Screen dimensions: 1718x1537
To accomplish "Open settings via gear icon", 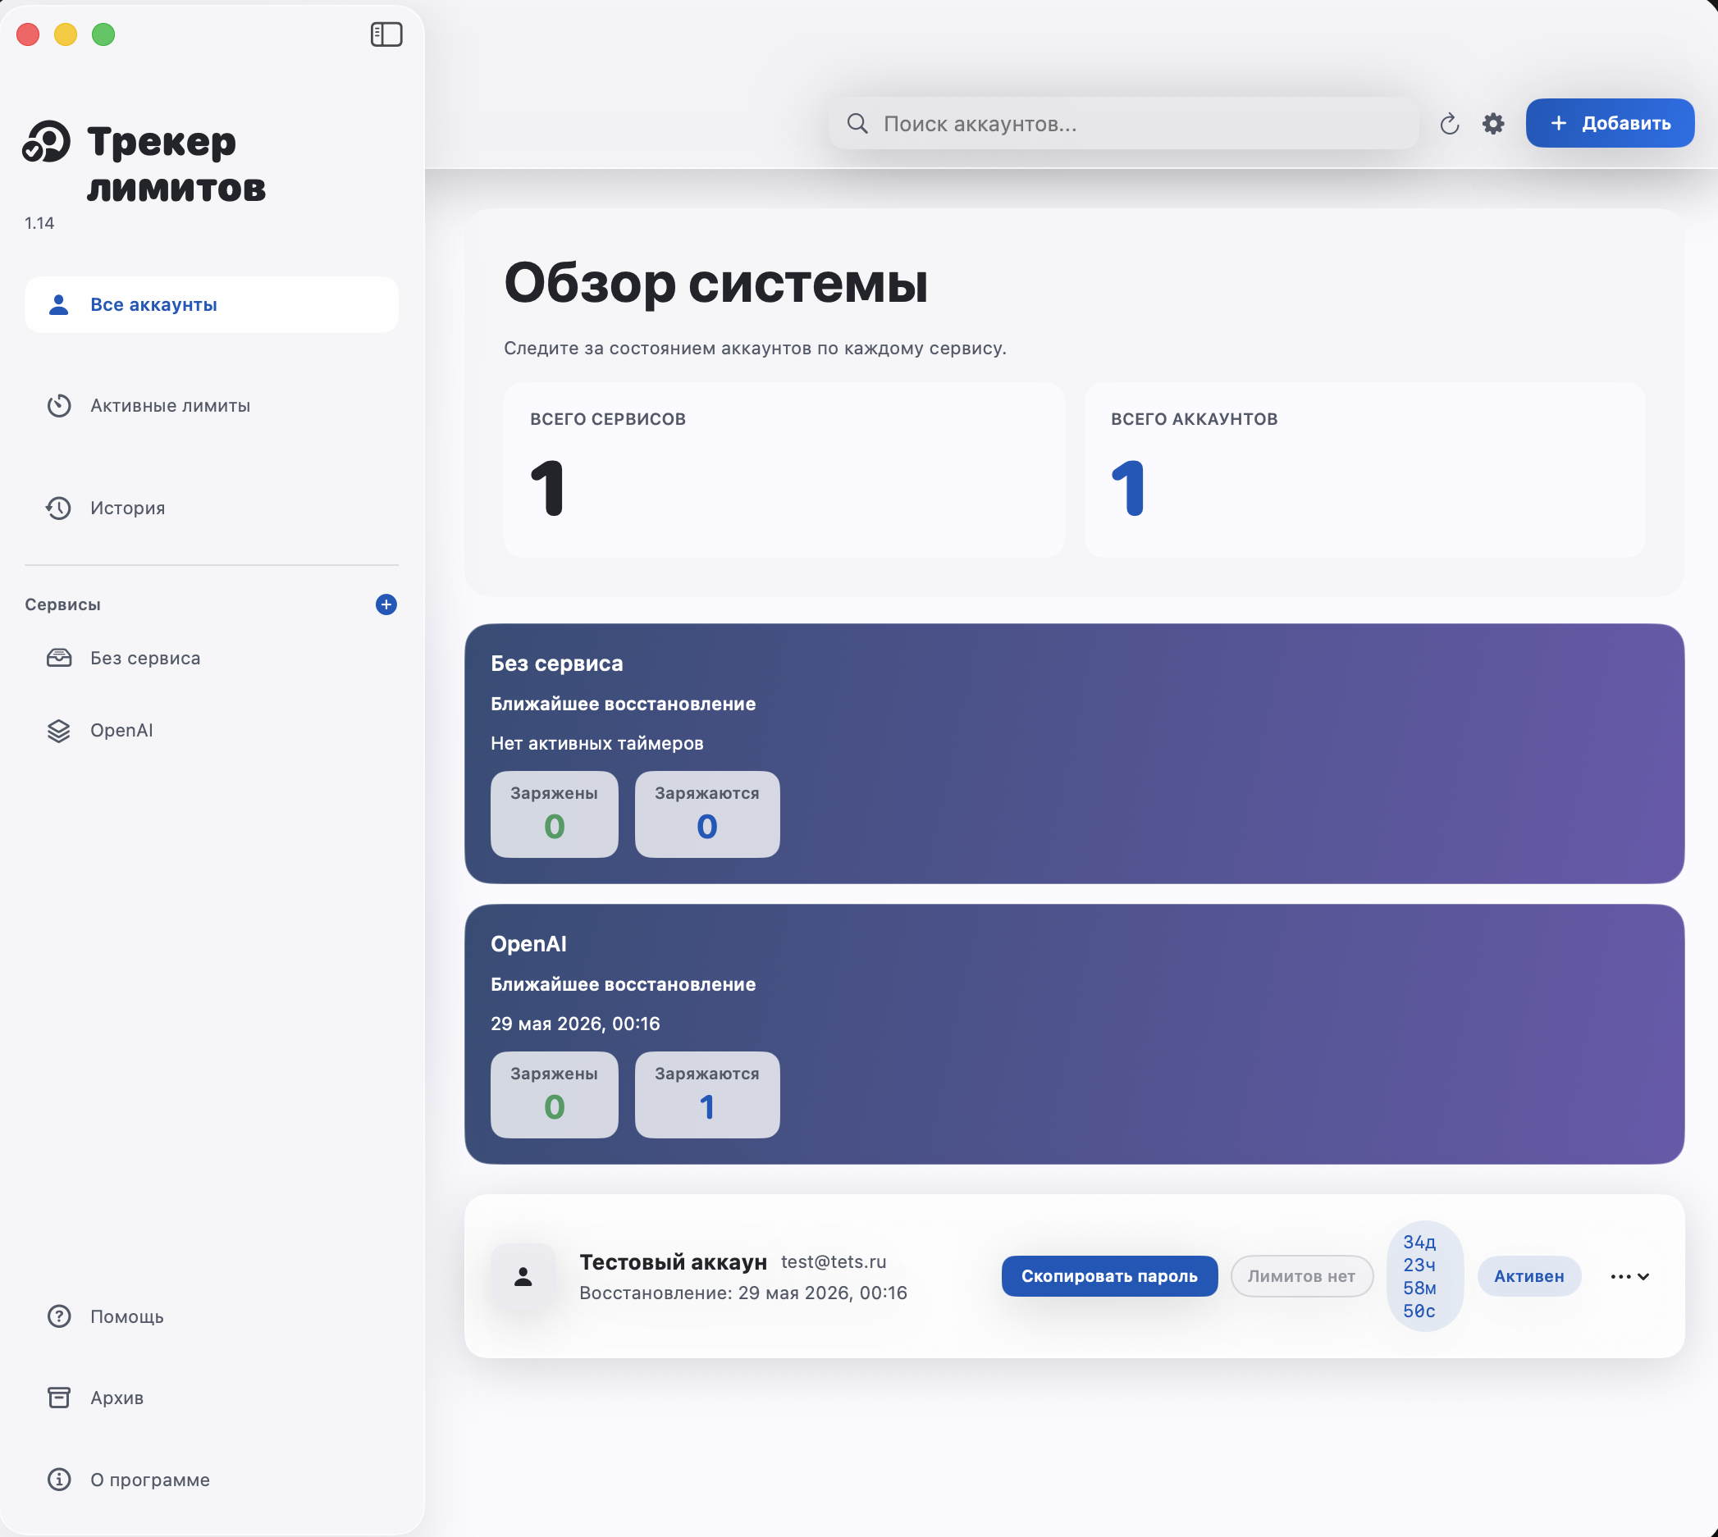I will 1493,124.
